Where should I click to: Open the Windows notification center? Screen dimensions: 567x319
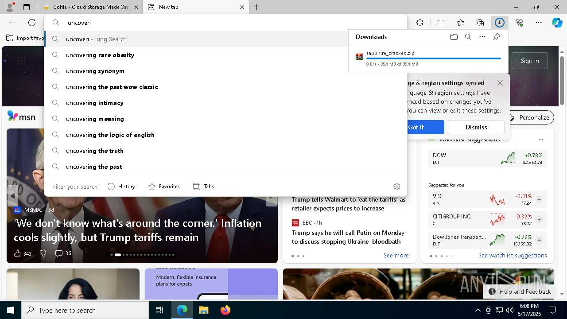click(552, 310)
